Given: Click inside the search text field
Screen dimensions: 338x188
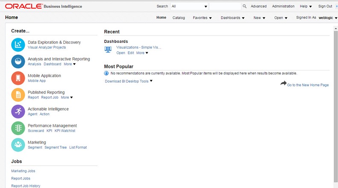Looking at the screenshot, I should tap(225, 6).
